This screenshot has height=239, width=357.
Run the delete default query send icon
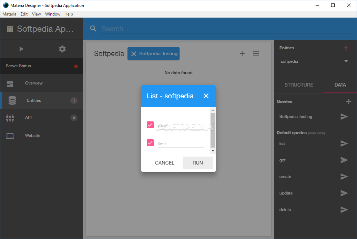(x=344, y=210)
